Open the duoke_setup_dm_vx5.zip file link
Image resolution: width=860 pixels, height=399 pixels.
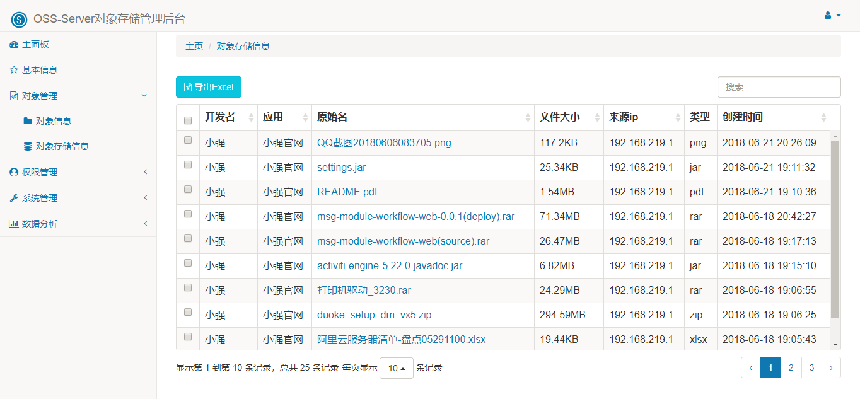tap(375, 315)
